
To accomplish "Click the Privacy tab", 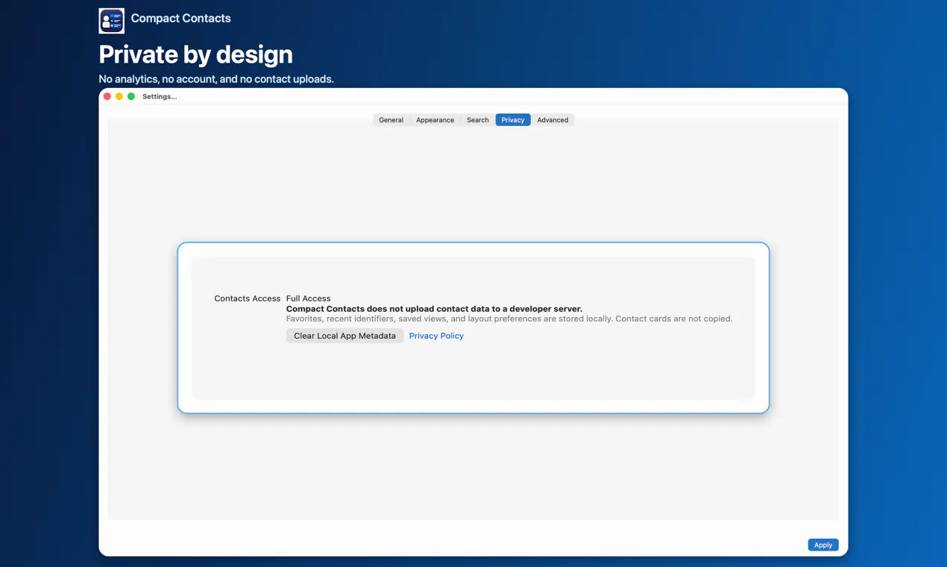I will point(513,120).
